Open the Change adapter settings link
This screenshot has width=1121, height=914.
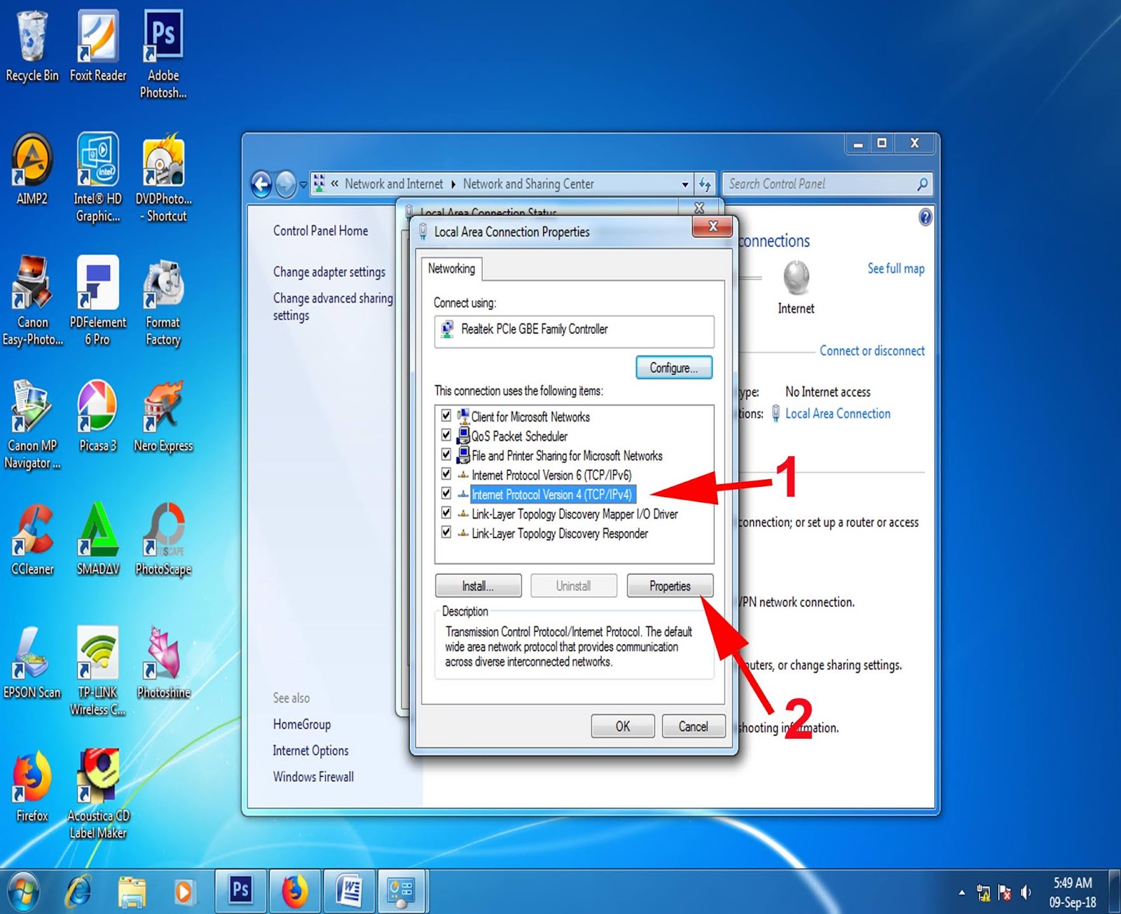[x=329, y=272]
